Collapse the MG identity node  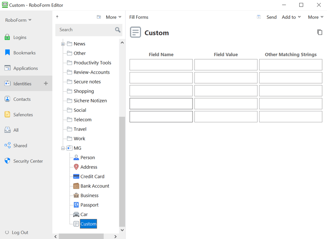coord(63,148)
